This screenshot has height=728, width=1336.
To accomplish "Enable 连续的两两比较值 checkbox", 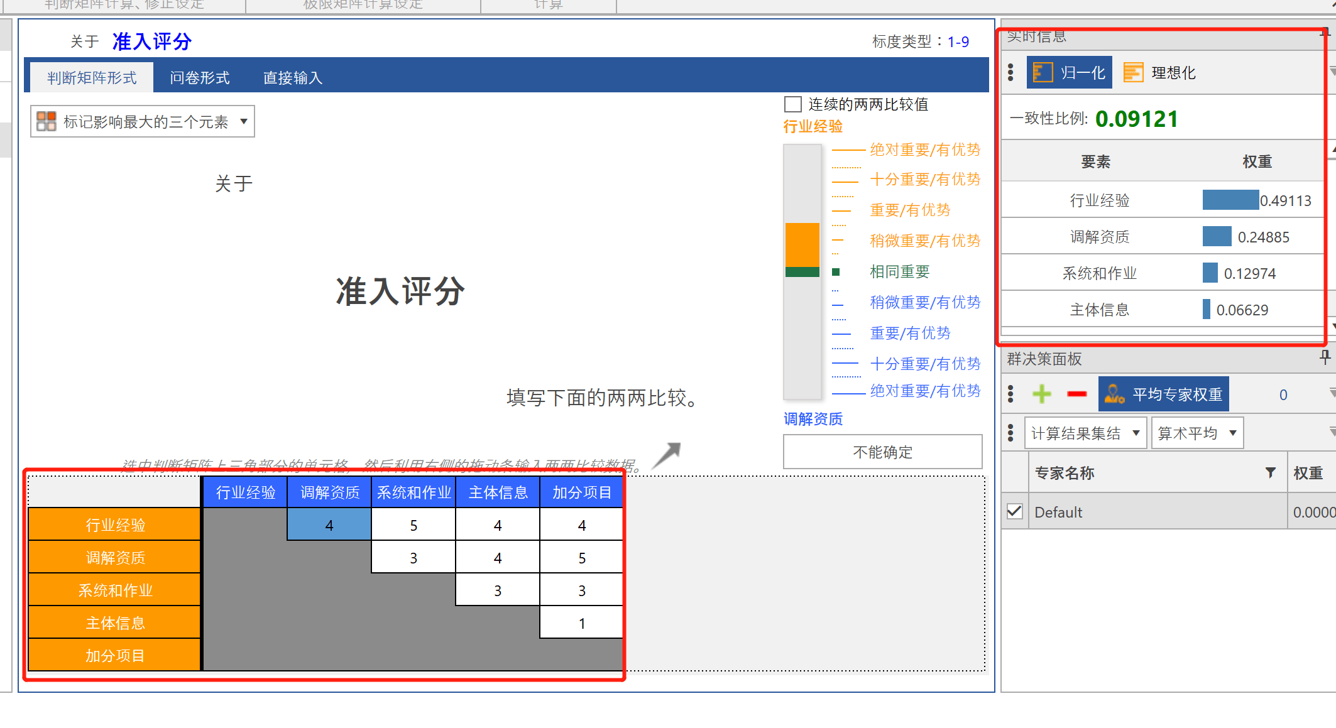I will point(793,104).
